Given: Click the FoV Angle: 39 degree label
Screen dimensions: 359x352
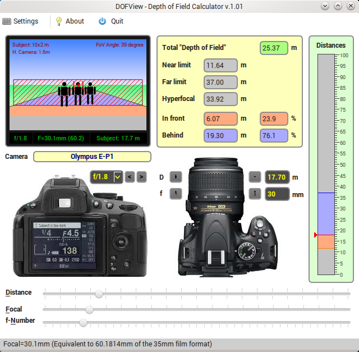Looking at the screenshot, I should tap(119, 45).
